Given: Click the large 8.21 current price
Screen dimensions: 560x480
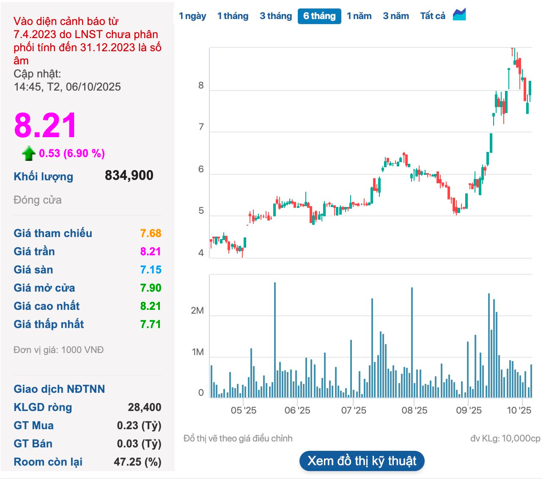Looking at the screenshot, I should [45, 126].
